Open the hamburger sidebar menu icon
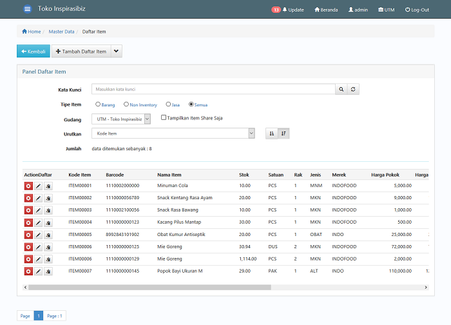Viewport: 451px width, 325px height. (27, 9)
